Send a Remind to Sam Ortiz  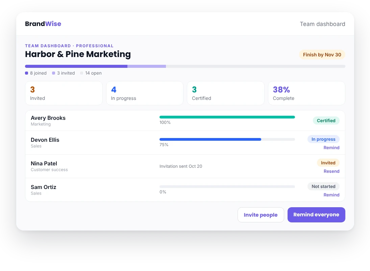(x=331, y=195)
